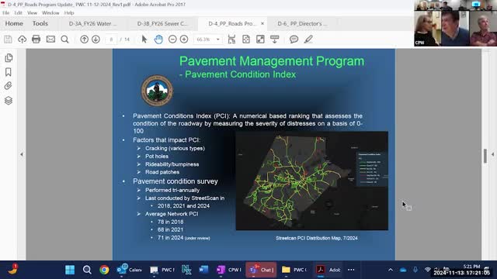Enter full screen mode icon
497x279 pixels.
coord(260,40)
